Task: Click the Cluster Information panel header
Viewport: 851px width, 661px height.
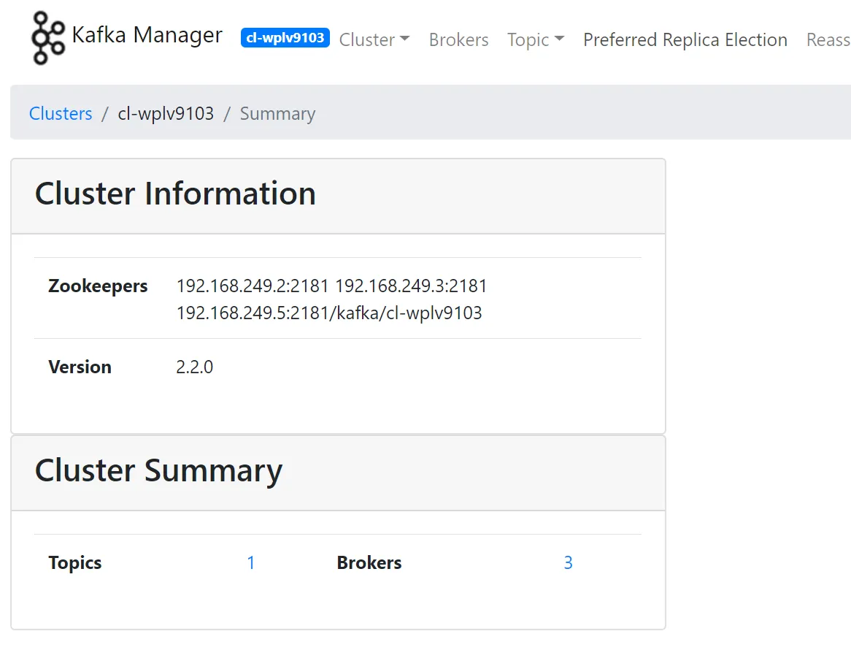Action: point(175,194)
